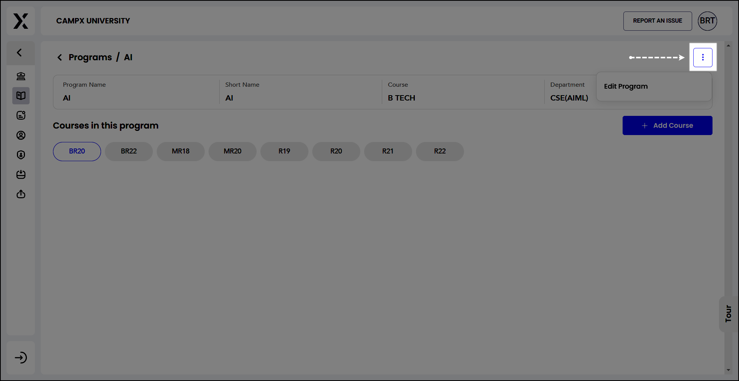Open the three-dot options menu
This screenshot has height=381, width=739.
[703, 58]
